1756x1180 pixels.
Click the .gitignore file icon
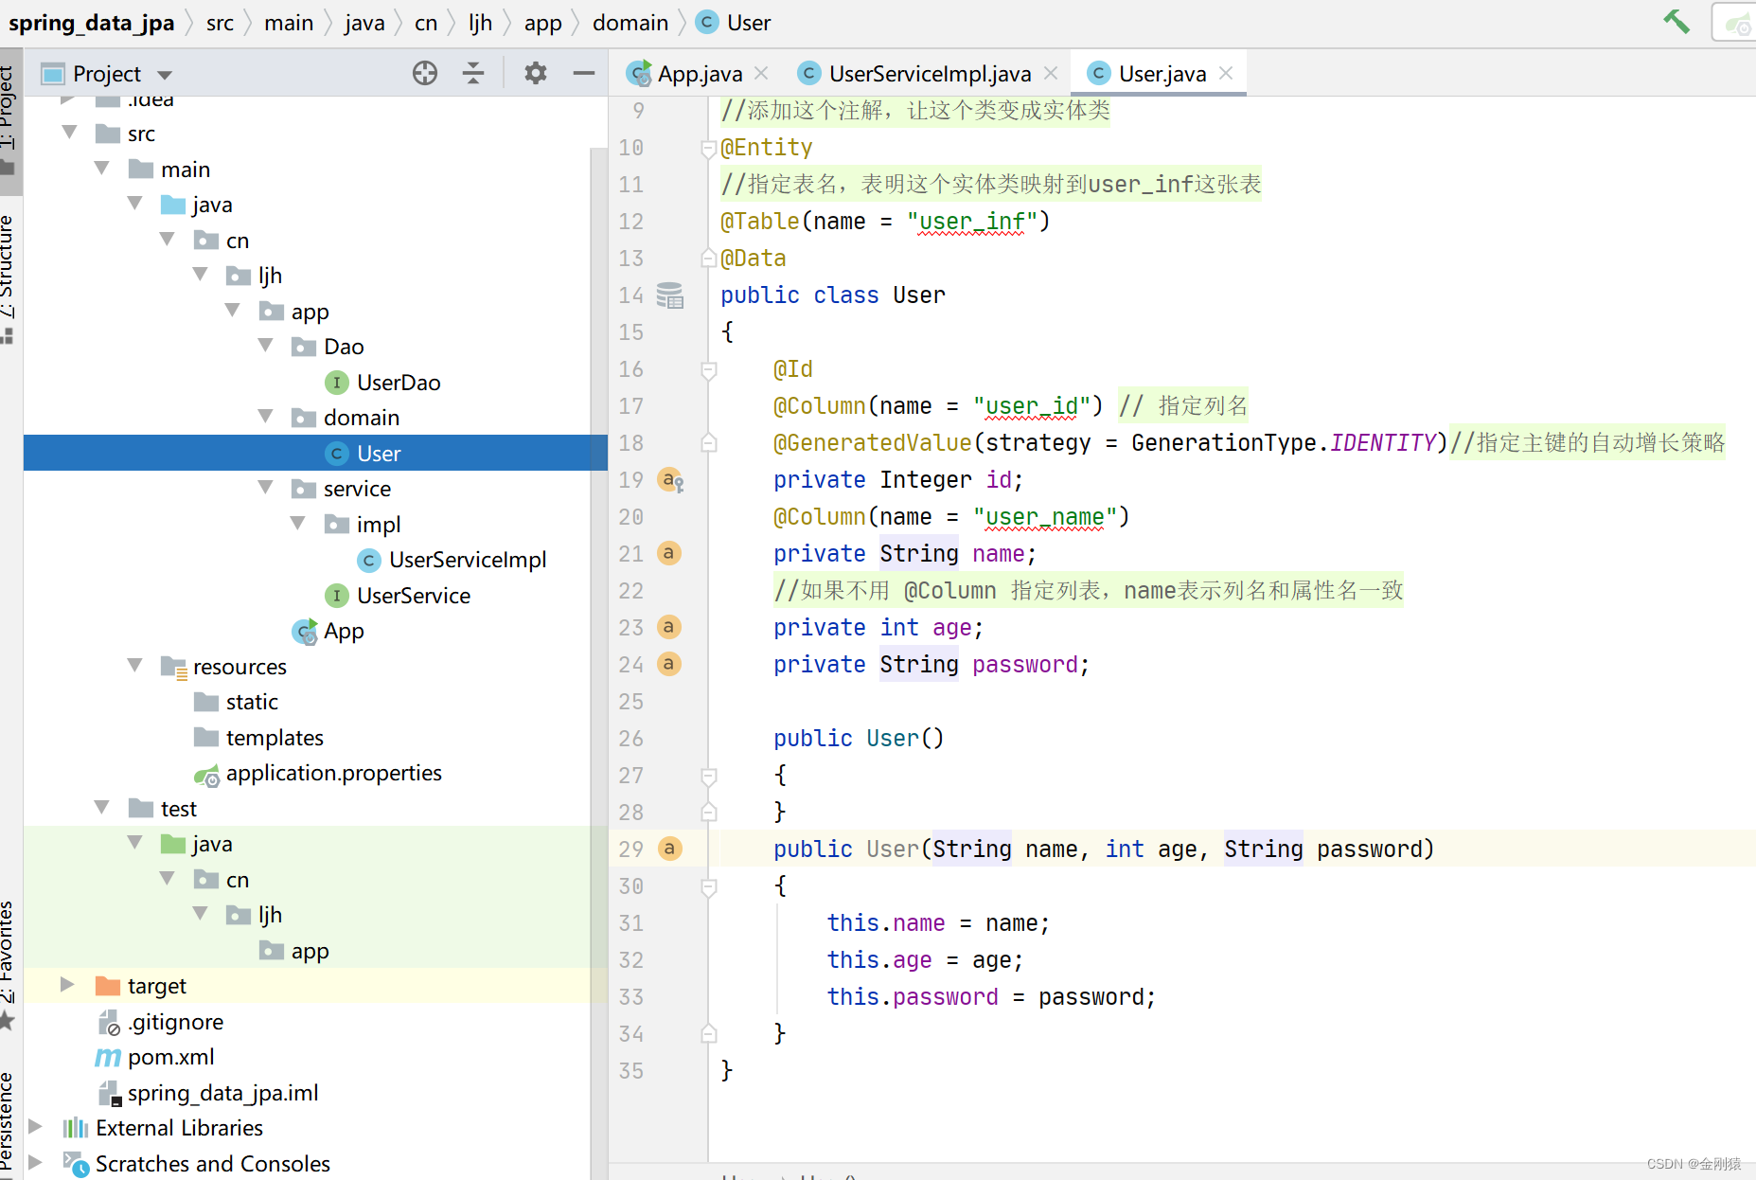click(x=109, y=1023)
